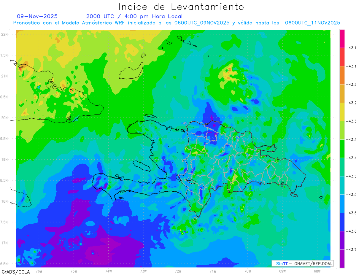Click the '-43.7' color bar value

click(352, 249)
